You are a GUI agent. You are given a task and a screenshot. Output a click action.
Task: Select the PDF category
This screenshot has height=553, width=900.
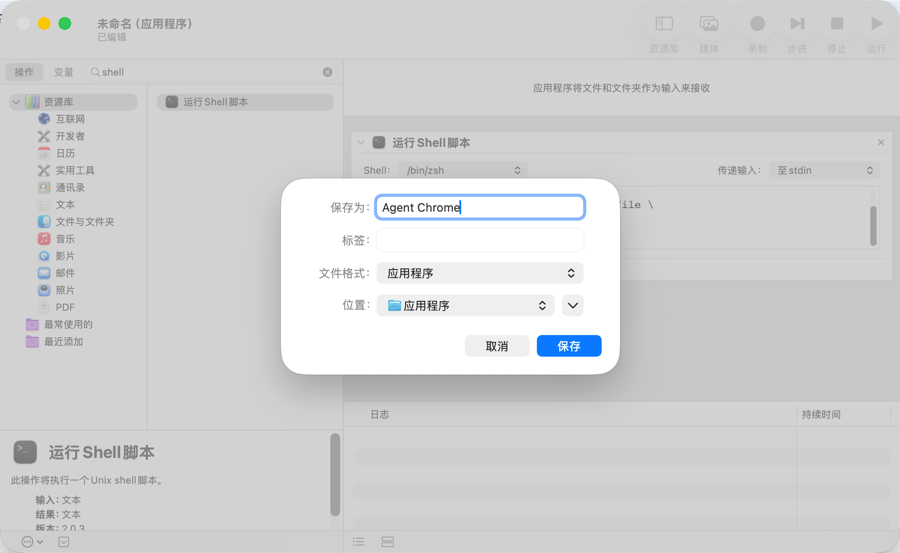tap(66, 307)
